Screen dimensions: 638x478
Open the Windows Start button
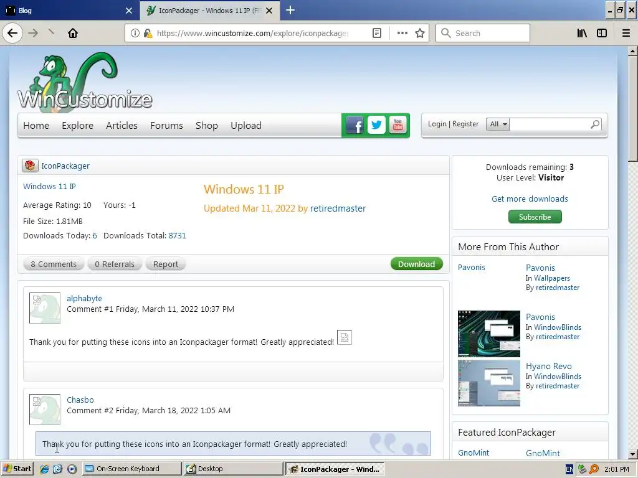click(17, 469)
